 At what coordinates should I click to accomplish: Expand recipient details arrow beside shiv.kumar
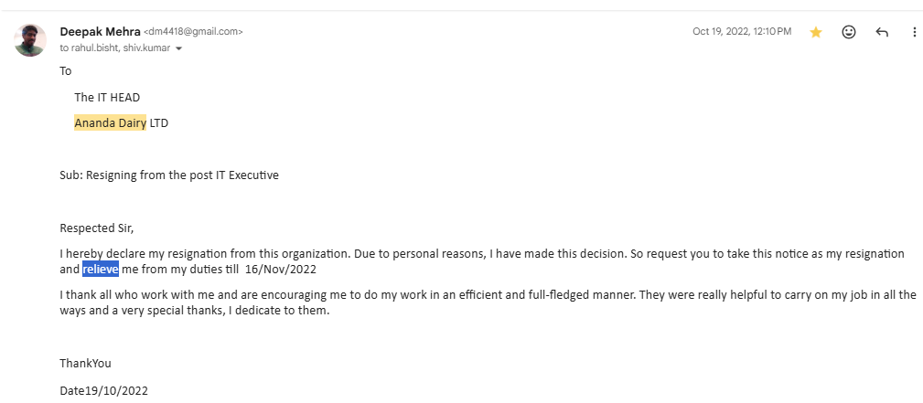[179, 48]
